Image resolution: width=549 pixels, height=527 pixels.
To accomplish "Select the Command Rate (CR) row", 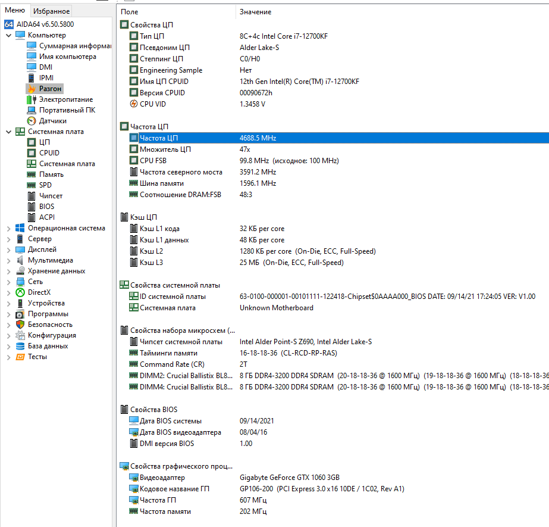I will [x=339, y=364].
